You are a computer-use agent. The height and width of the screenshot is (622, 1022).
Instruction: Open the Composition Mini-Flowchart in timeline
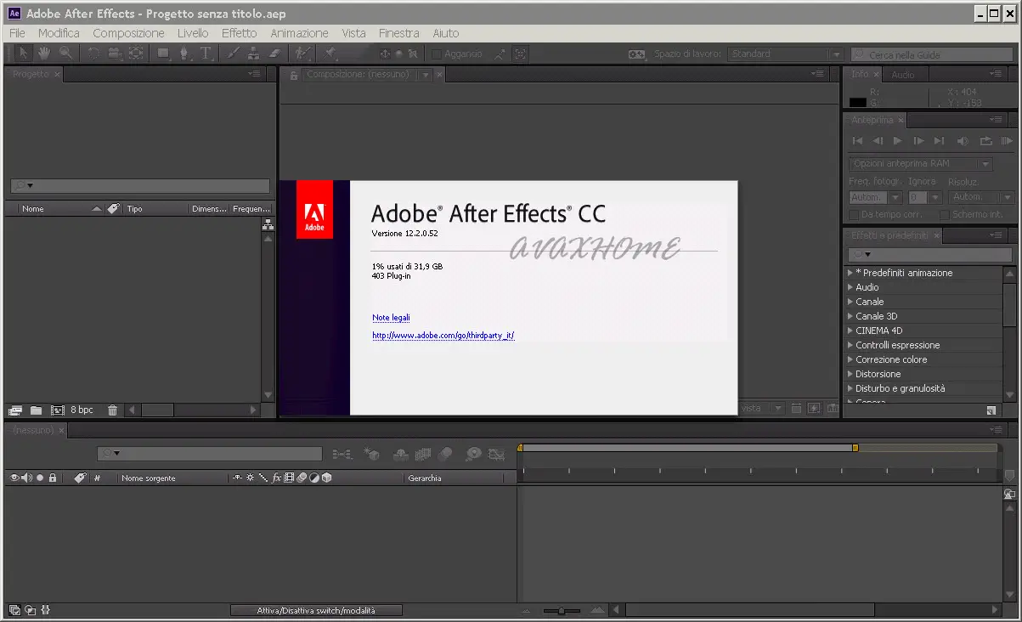pyautogui.click(x=342, y=455)
